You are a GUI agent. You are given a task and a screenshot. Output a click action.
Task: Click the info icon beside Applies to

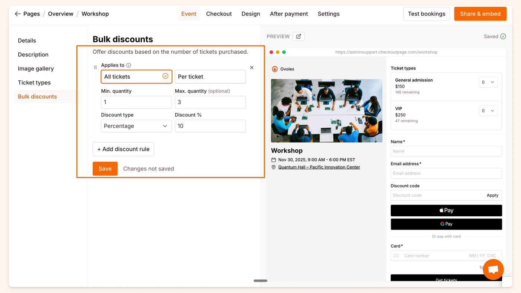click(129, 65)
